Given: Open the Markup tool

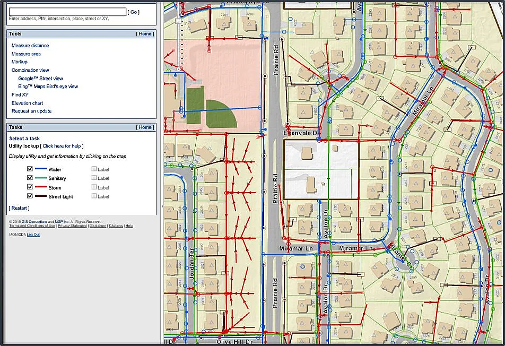Looking at the screenshot, I should [x=20, y=62].
